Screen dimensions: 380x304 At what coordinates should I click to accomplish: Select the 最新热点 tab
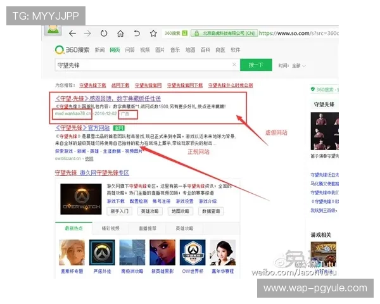point(73,228)
